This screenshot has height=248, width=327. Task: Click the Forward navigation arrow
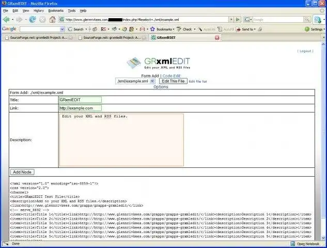[x=19, y=20]
